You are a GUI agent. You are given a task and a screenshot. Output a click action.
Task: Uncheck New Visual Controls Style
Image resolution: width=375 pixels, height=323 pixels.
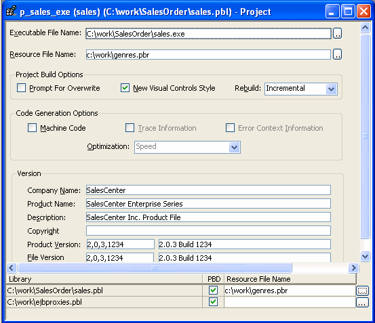pos(125,88)
